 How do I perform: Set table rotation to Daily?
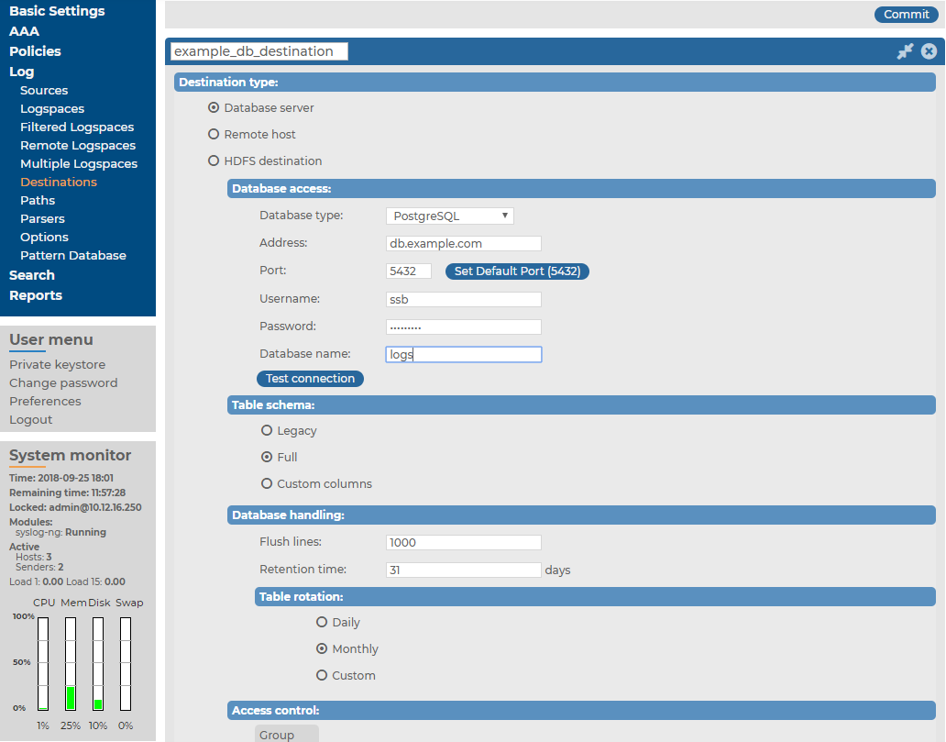pos(322,622)
